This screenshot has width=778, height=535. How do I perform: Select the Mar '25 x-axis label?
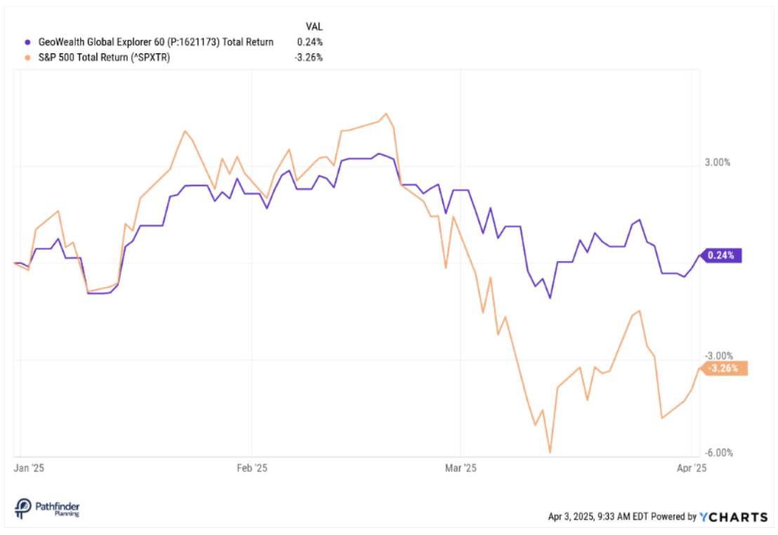click(x=460, y=467)
